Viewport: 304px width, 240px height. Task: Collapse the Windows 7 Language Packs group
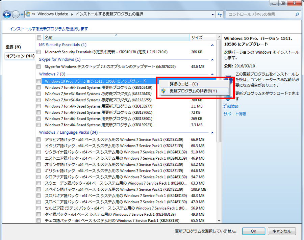pyautogui.click(x=212, y=133)
